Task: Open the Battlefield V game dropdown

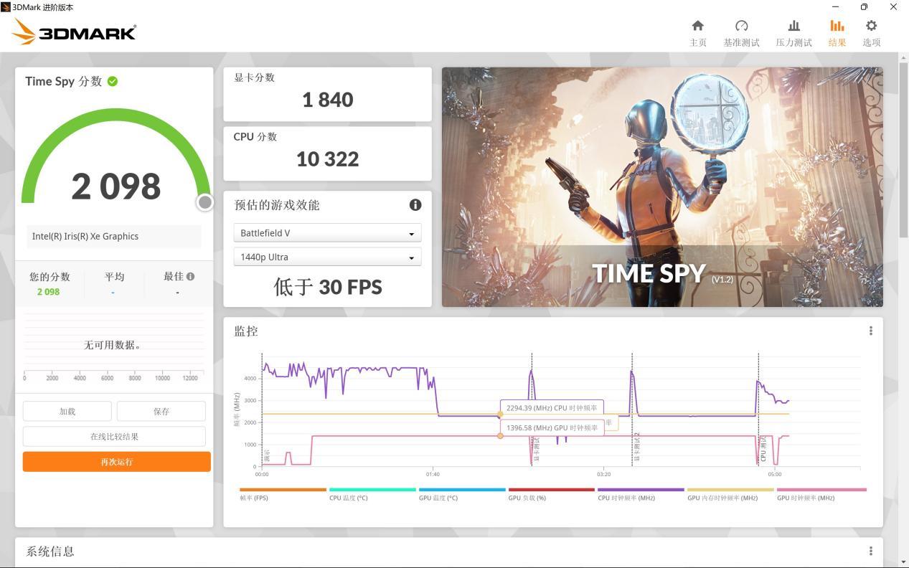Action: point(326,232)
